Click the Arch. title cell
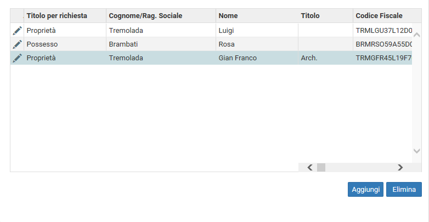The image size is (429, 222). click(325, 58)
